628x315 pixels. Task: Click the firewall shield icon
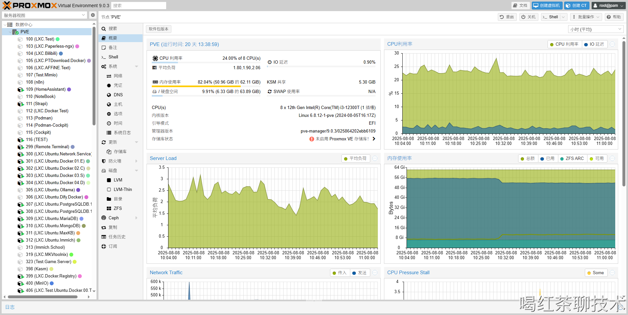[x=104, y=161]
